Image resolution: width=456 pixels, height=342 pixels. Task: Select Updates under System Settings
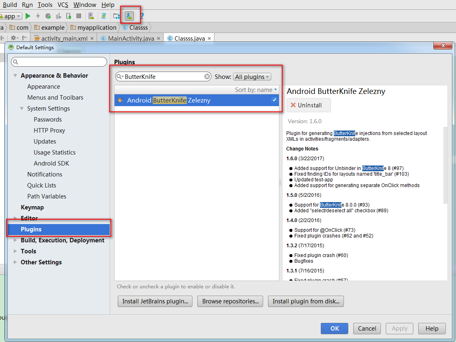(x=45, y=142)
